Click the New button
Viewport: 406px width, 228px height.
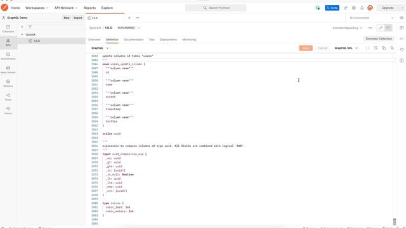(x=67, y=18)
